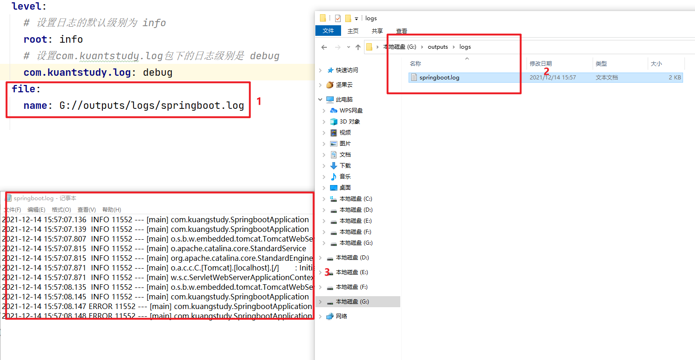Viewport: 695px width, 360px height.
Task: Click the 2 KB size cell
Action: point(675,78)
